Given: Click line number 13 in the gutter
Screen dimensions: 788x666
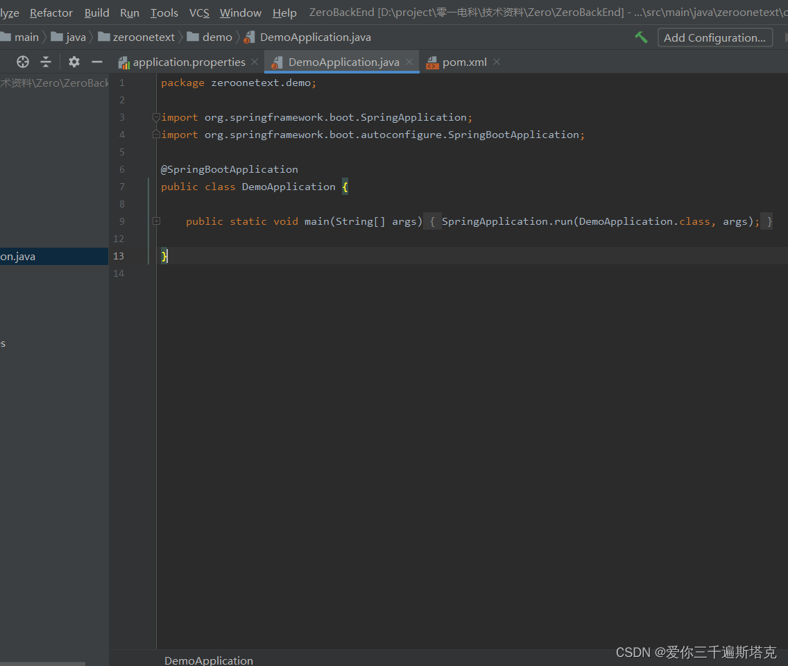Looking at the screenshot, I should tap(119, 257).
